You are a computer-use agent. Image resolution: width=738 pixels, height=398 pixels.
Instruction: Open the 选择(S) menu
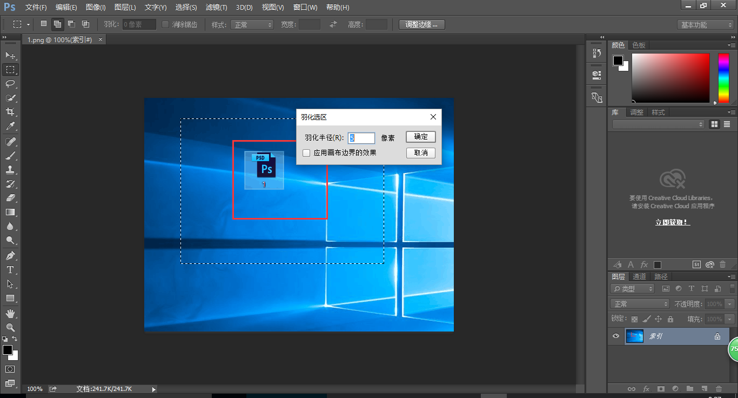[x=186, y=8]
